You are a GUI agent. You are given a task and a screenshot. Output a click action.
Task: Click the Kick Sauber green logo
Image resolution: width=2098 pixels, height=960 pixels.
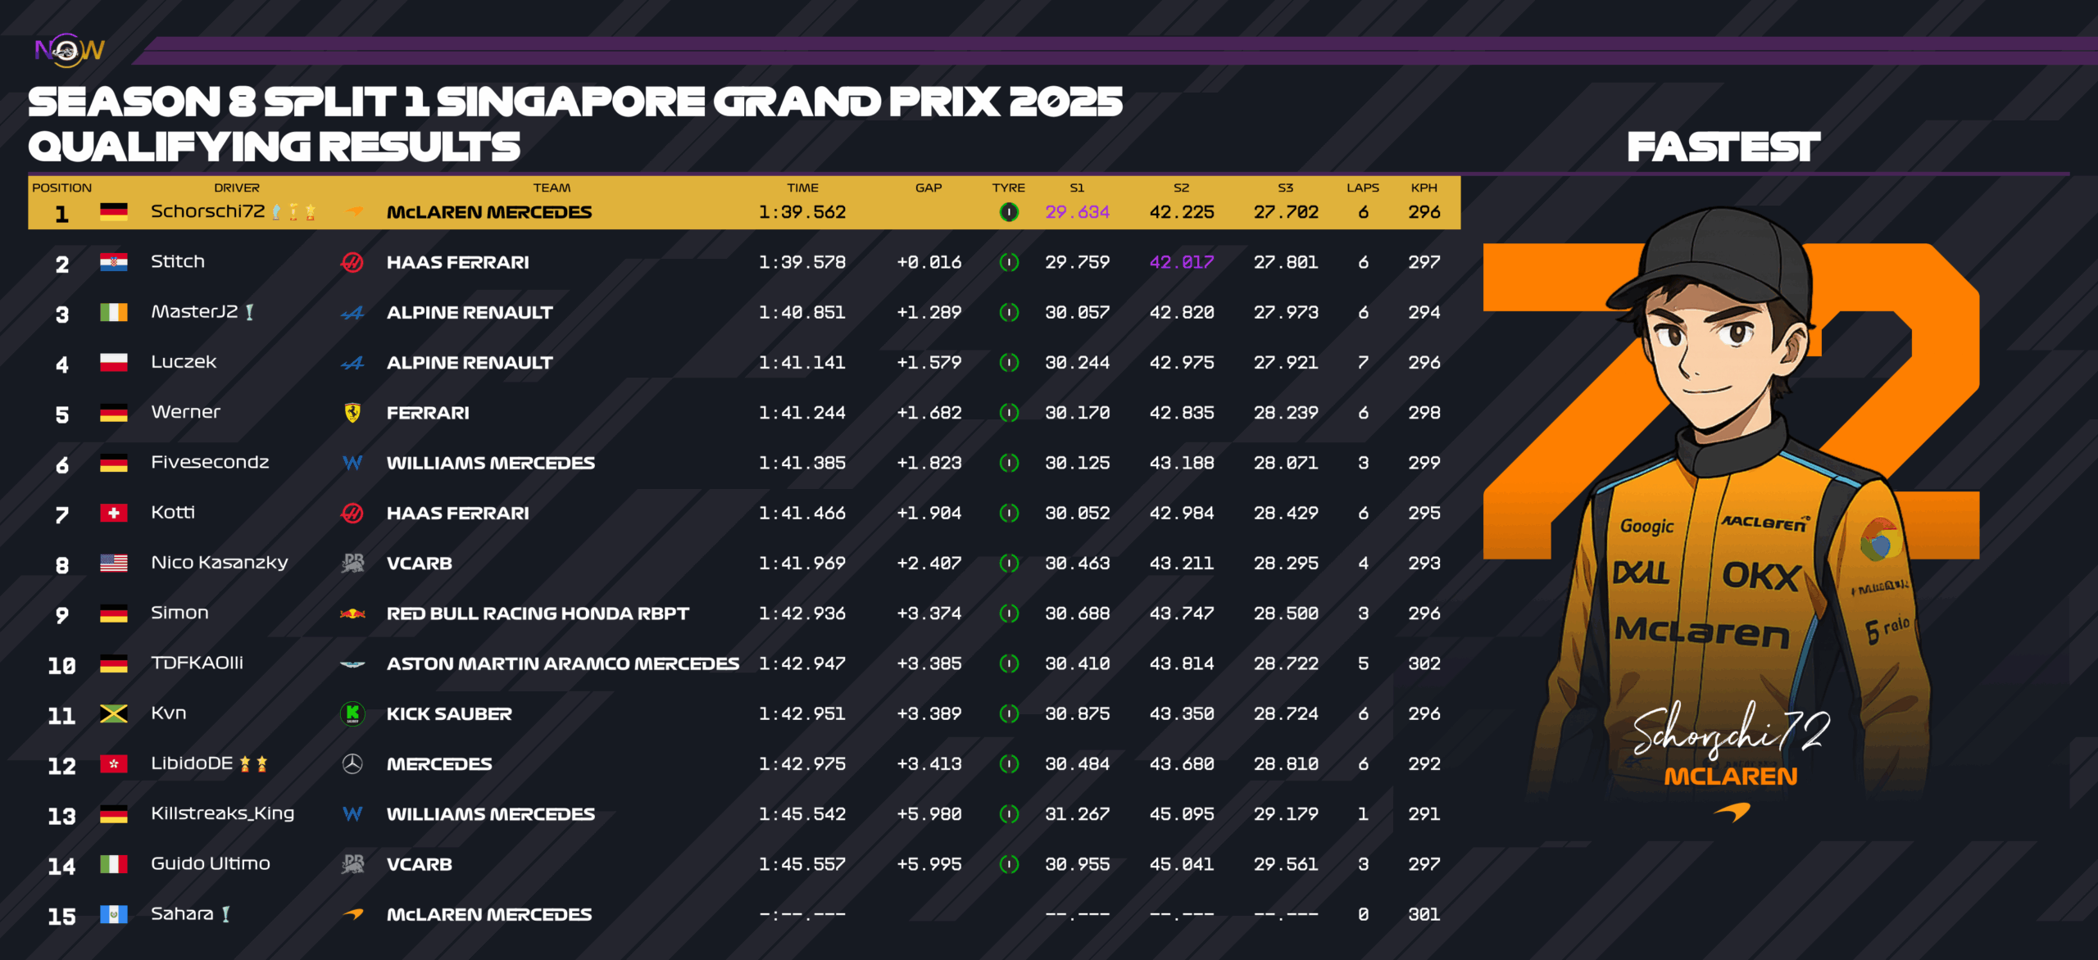click(x=352, y=714)
